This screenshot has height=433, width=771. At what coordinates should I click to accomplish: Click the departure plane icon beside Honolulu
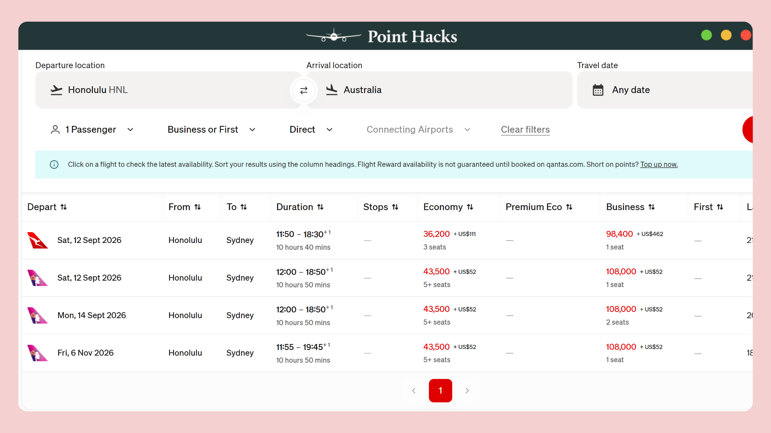coord(56,90)
